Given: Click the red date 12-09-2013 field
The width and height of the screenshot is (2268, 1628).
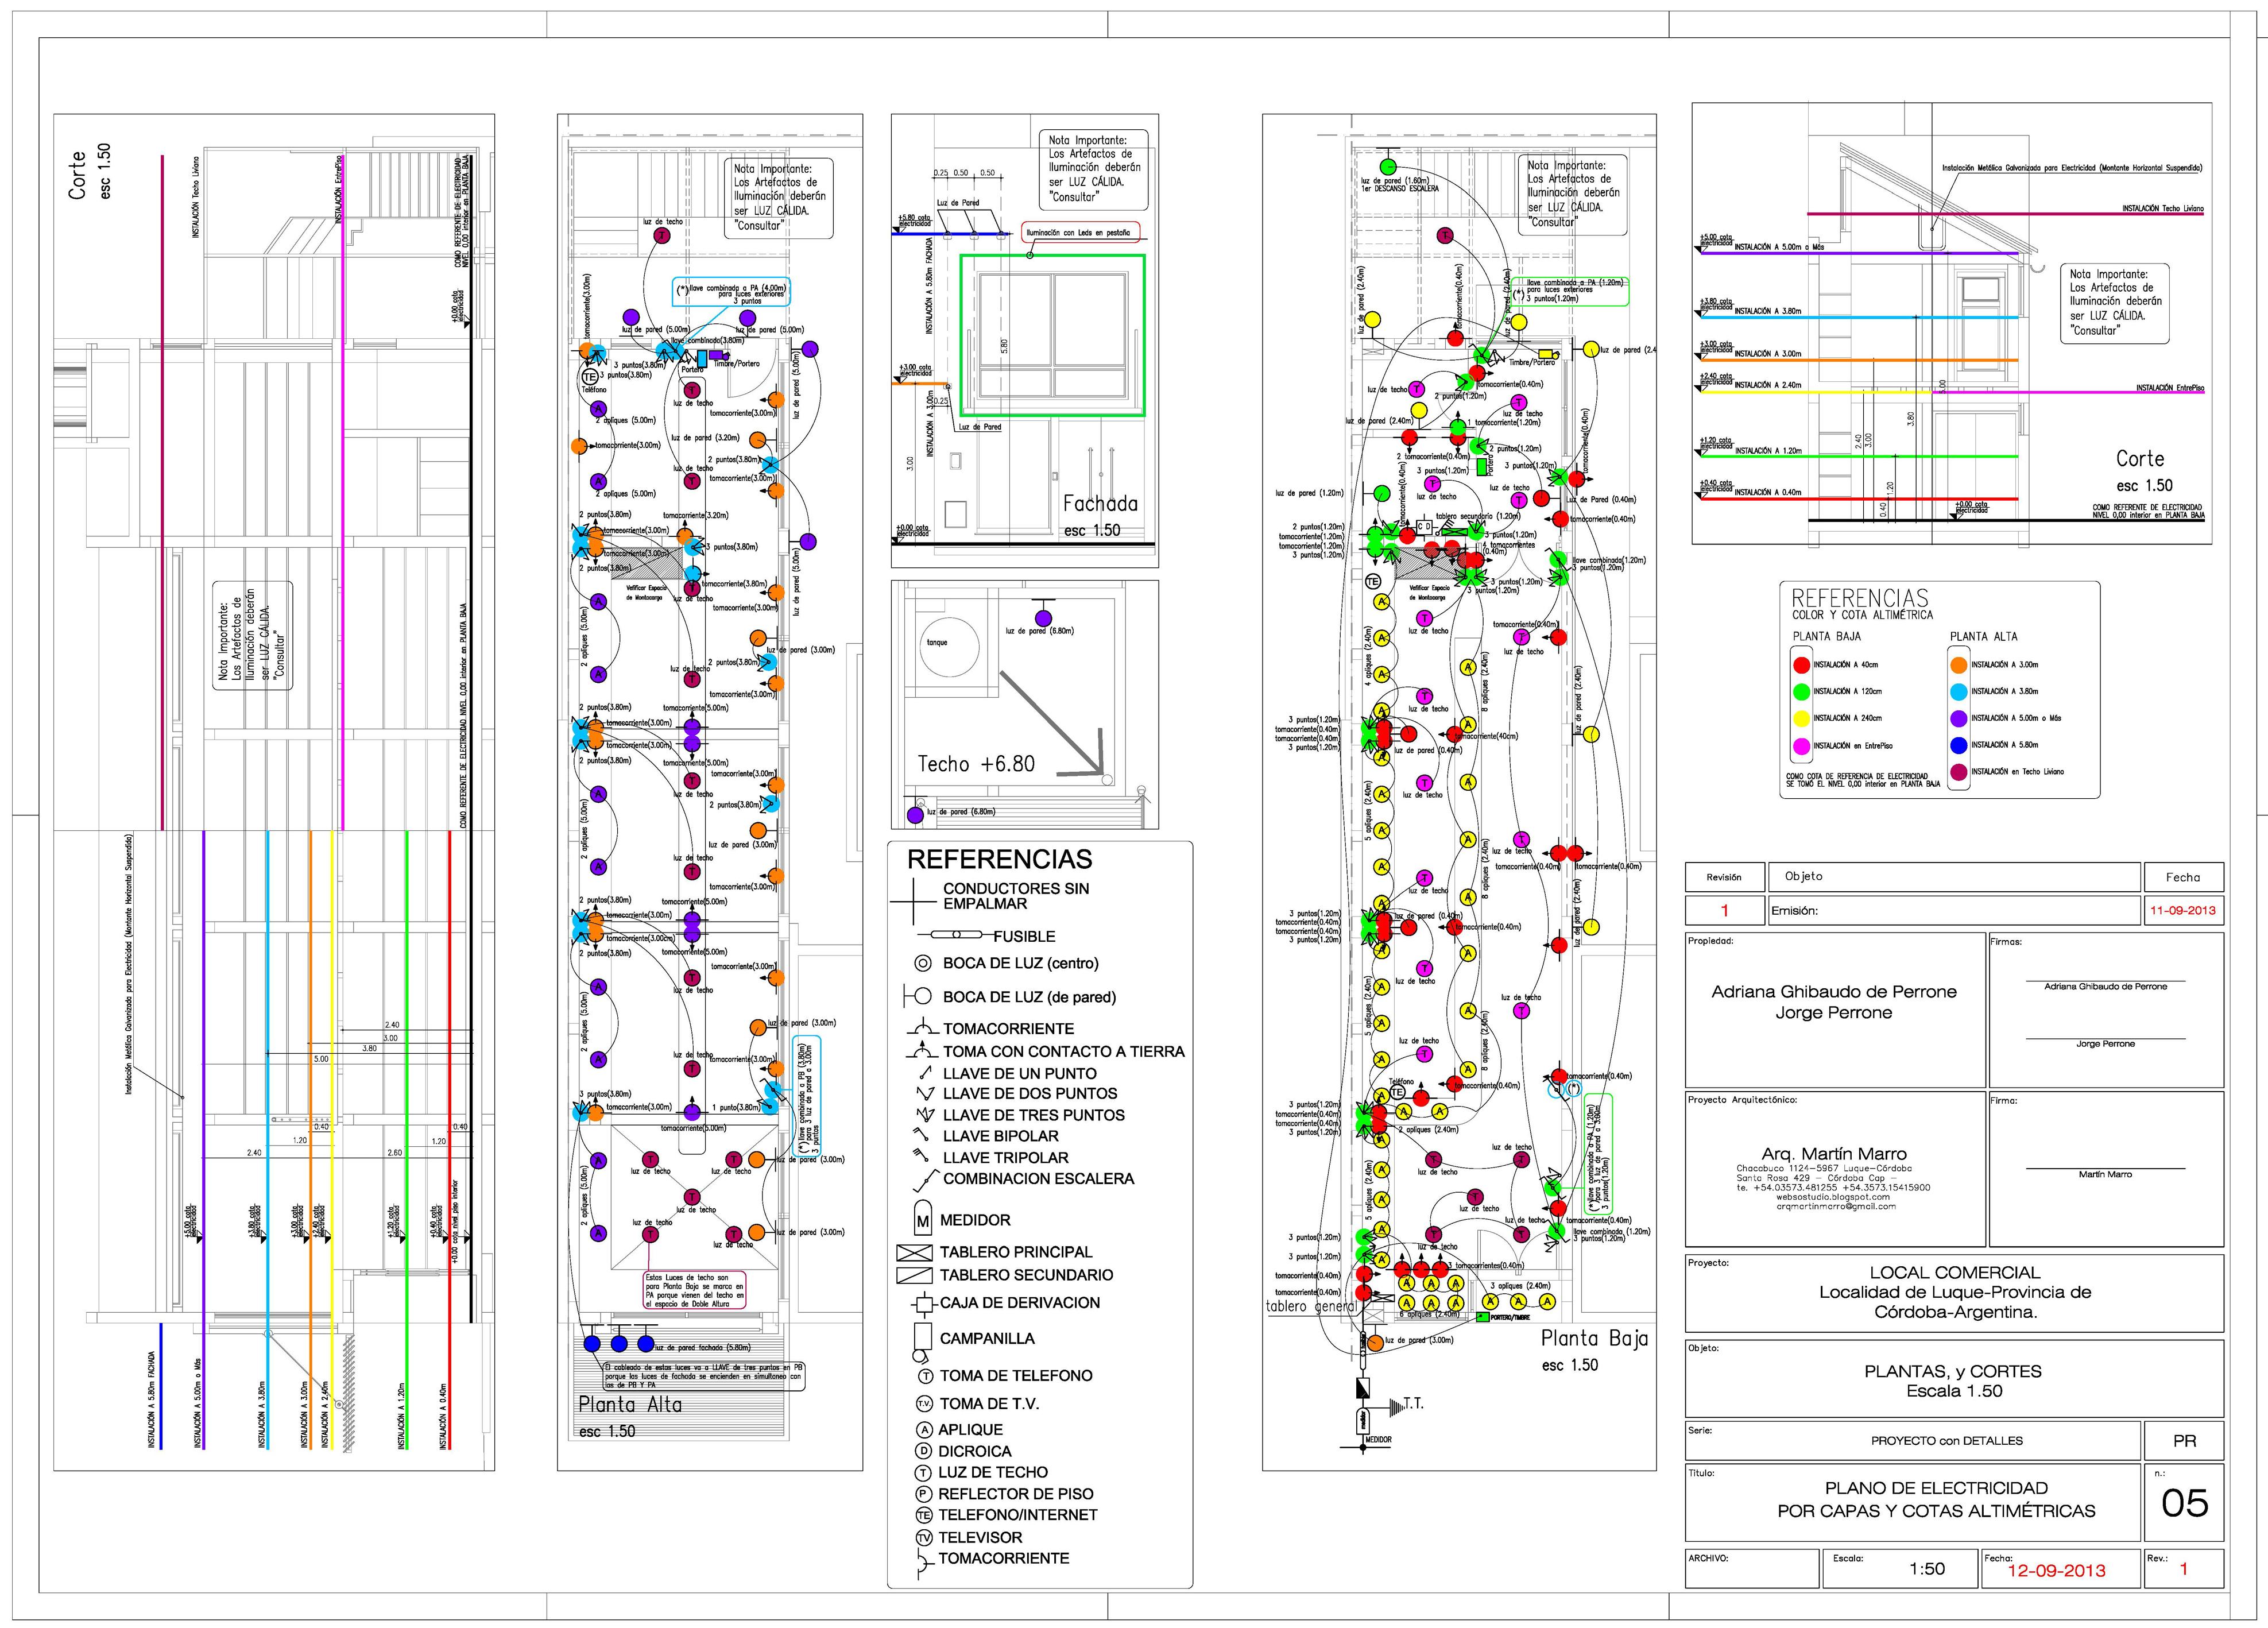Looking at the screenshot, I should coord(2056,1570).
